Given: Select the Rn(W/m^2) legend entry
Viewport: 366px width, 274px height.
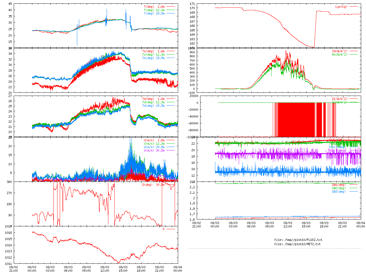Looking at the screenshot, I should coord(340,55).
